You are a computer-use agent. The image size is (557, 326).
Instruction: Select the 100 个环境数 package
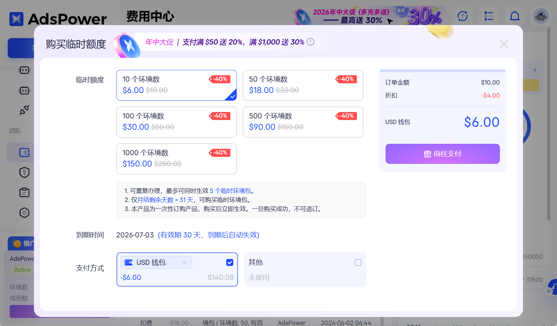[176, 122]
